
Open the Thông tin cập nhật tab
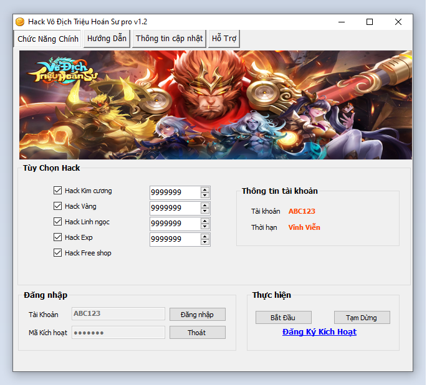(169, 39)
